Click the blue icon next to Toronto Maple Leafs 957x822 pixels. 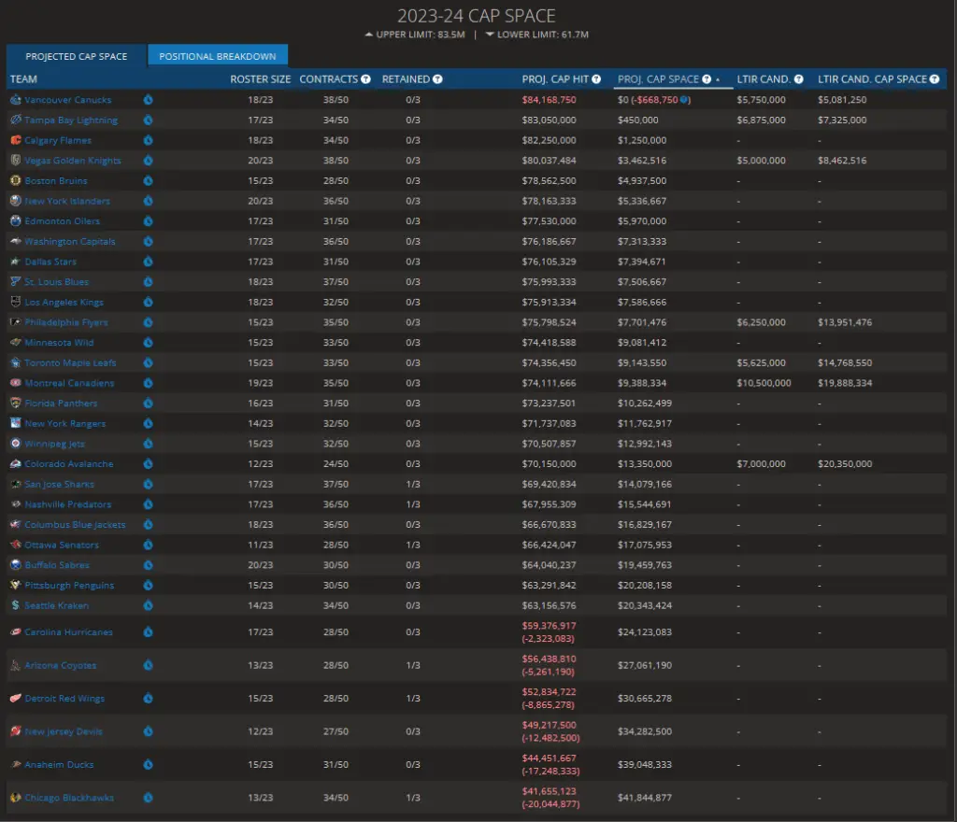tap(148, 362)
